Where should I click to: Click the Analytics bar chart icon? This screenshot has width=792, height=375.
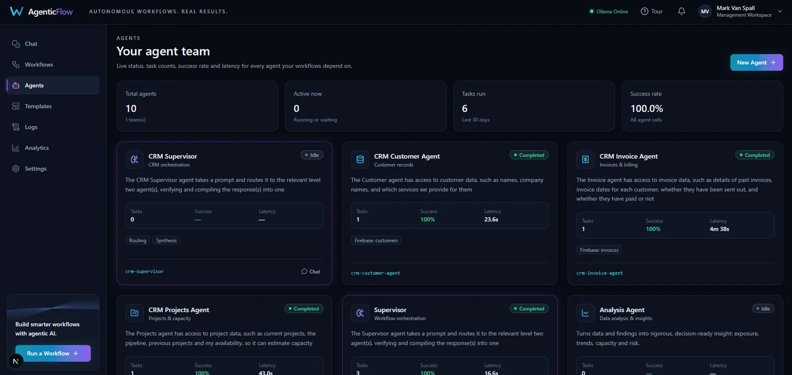tap(16, 147)
